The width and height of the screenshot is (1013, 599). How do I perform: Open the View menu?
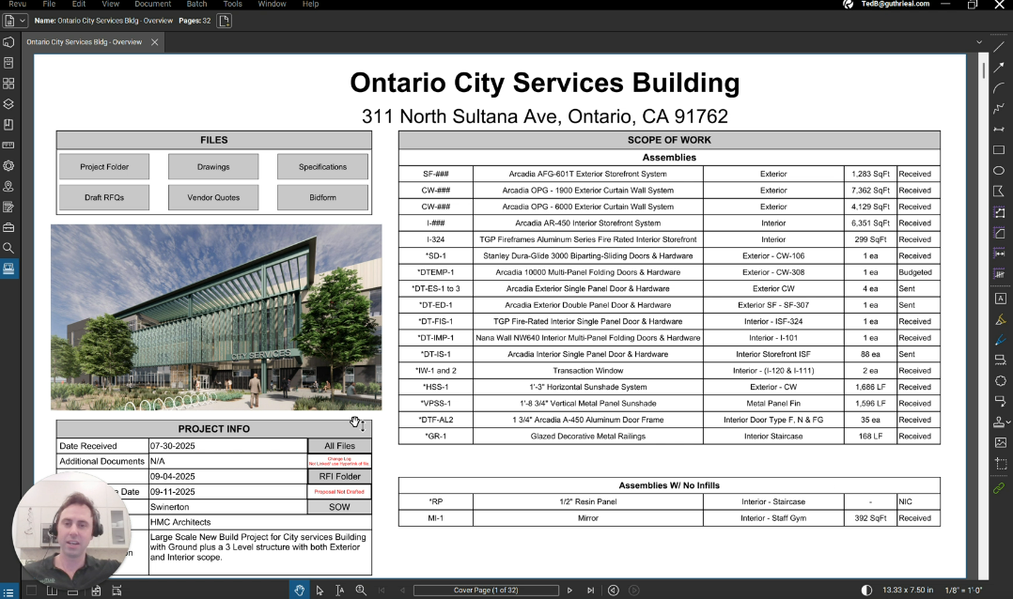(111, 4)
